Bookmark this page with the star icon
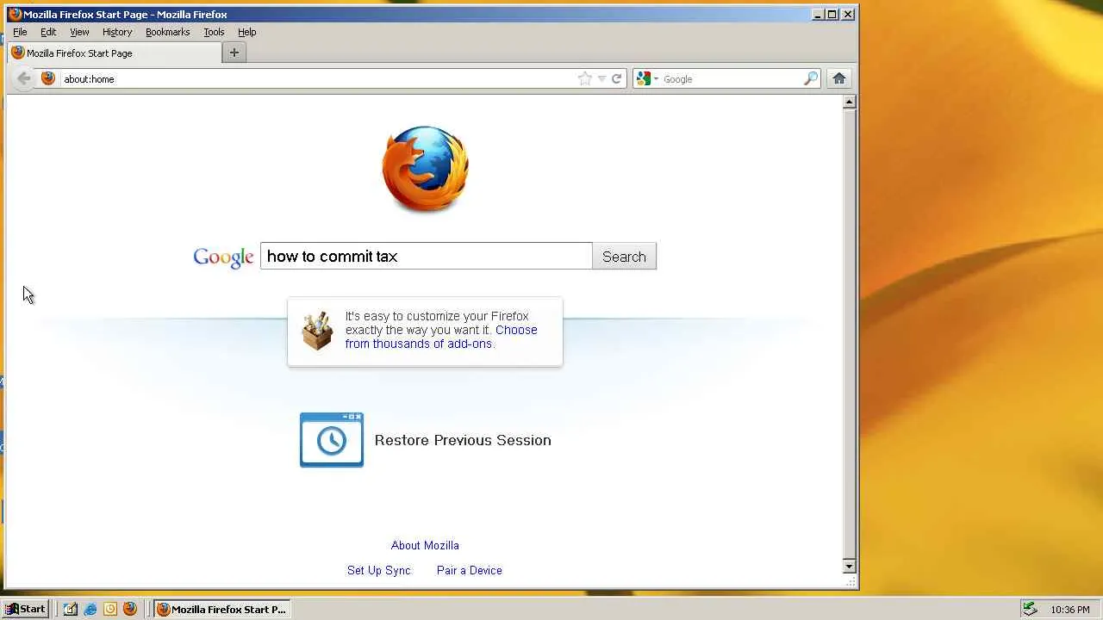This screenshot has width=1103, height=620. pyautogui.click(x=585, y=78)
